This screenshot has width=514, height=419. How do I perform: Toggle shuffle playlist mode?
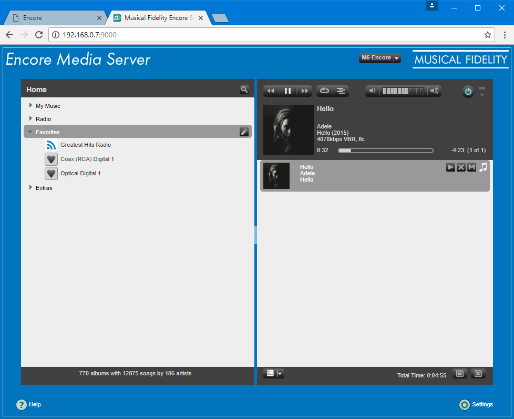341,91
